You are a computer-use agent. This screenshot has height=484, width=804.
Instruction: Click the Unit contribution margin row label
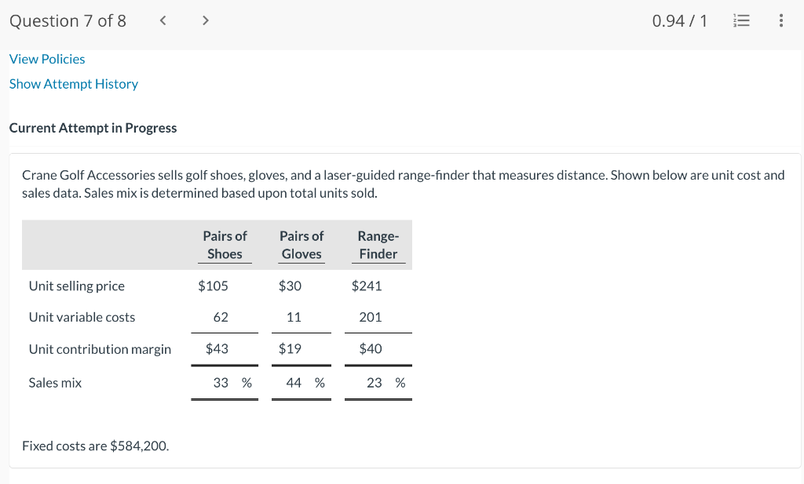click(x=100, y=349)
